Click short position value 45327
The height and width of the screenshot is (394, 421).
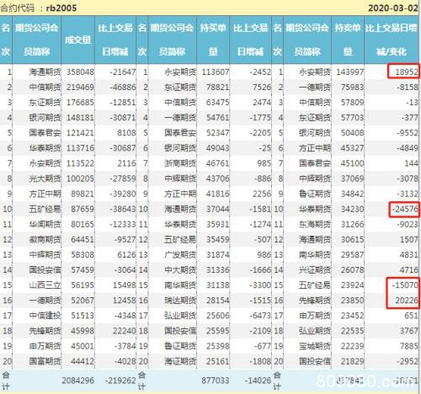coord(352,148)
